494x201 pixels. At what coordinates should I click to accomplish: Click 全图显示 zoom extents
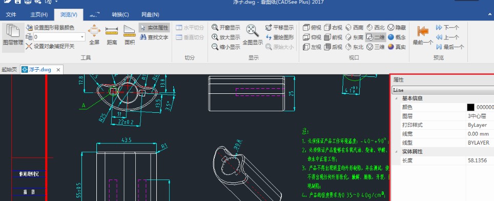pos(252,35)
